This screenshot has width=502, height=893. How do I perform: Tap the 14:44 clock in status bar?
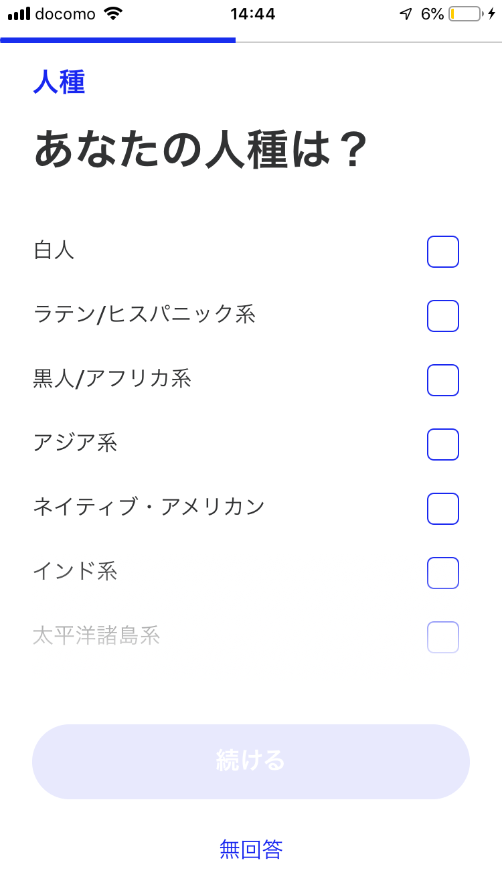(252, 13)
